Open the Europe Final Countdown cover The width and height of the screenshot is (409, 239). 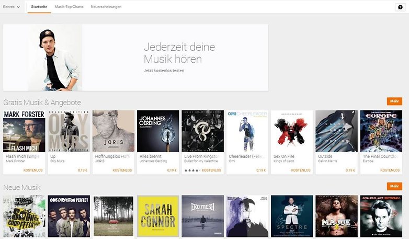(381, 131)
